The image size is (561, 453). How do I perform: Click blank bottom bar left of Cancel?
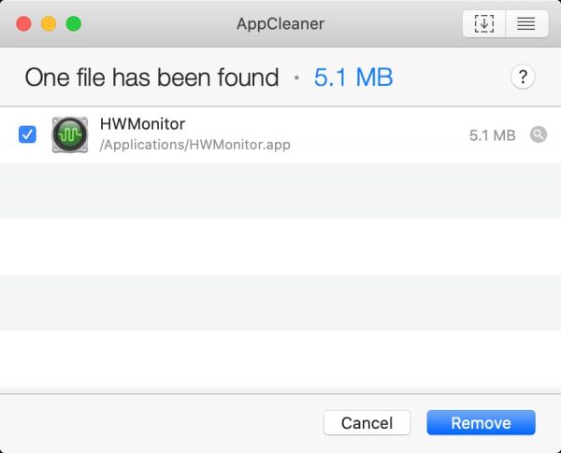(x=159, y=423)
